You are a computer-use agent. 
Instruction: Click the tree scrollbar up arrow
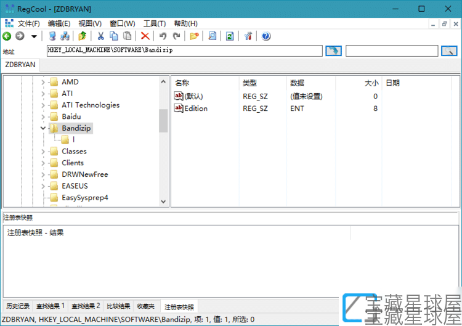[163, 81]
